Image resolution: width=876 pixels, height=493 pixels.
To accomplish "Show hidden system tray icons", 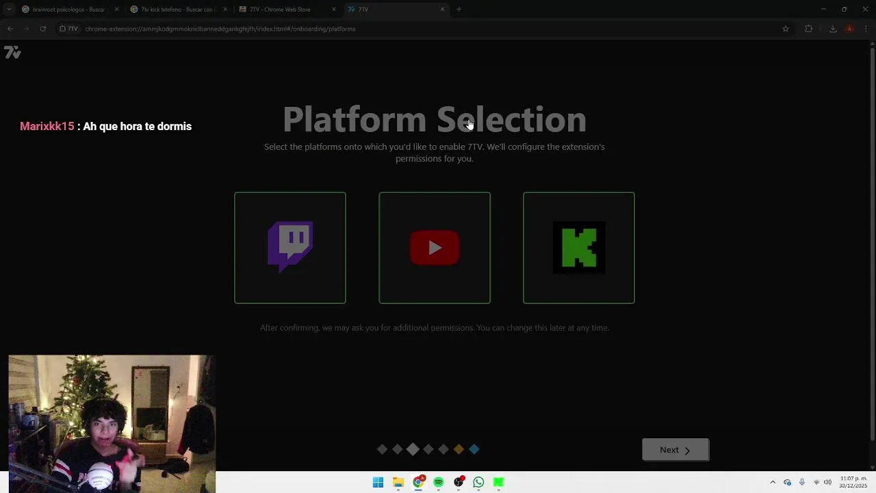I will tap(773, 482).
